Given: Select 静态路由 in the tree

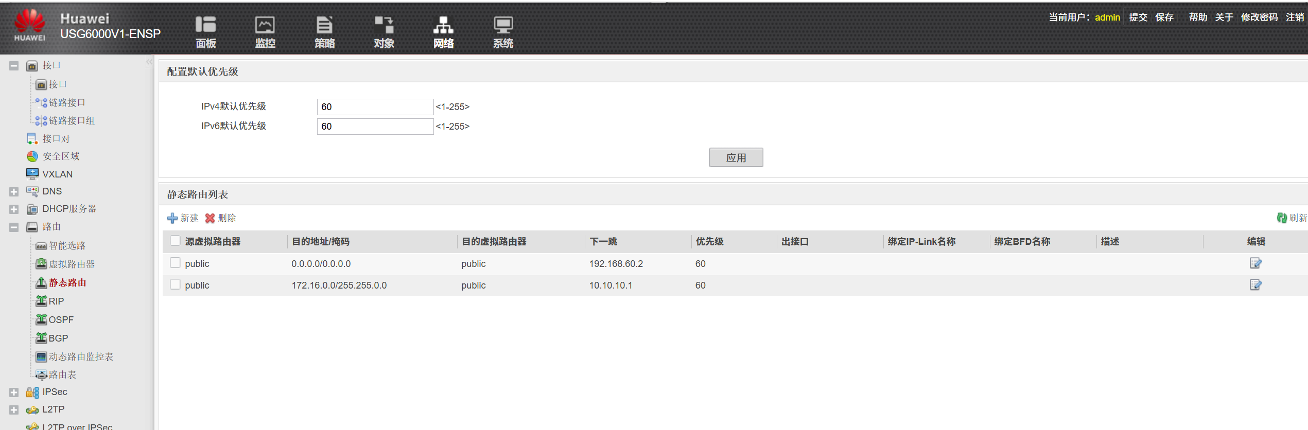Looking at the screenshot, I should click(67, 282).
